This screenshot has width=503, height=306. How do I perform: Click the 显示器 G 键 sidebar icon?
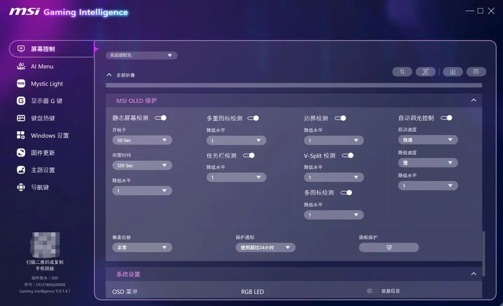(21, 101)
